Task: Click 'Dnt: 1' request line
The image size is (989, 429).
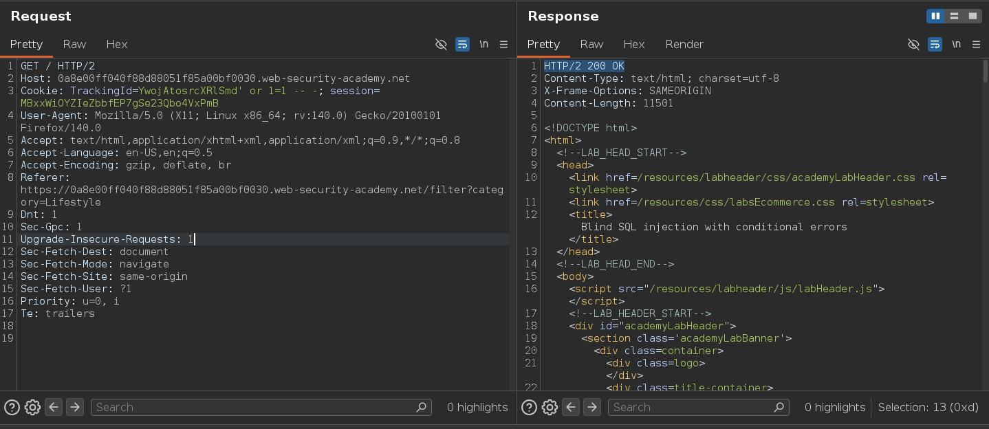Action: point(39,214)
